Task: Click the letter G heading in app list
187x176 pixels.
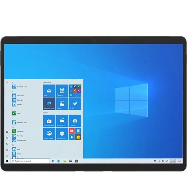Action: (13, 127)
